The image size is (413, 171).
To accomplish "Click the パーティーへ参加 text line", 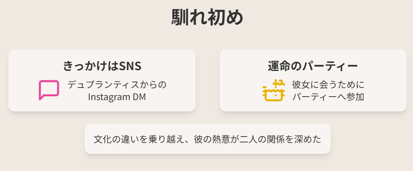I will (328, 97).
